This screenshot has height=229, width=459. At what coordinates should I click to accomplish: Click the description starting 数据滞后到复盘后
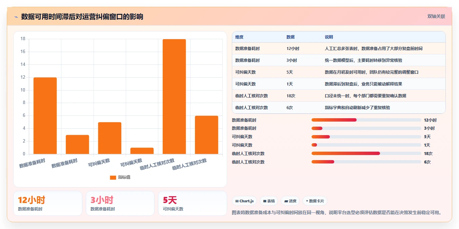coord(363,84)
